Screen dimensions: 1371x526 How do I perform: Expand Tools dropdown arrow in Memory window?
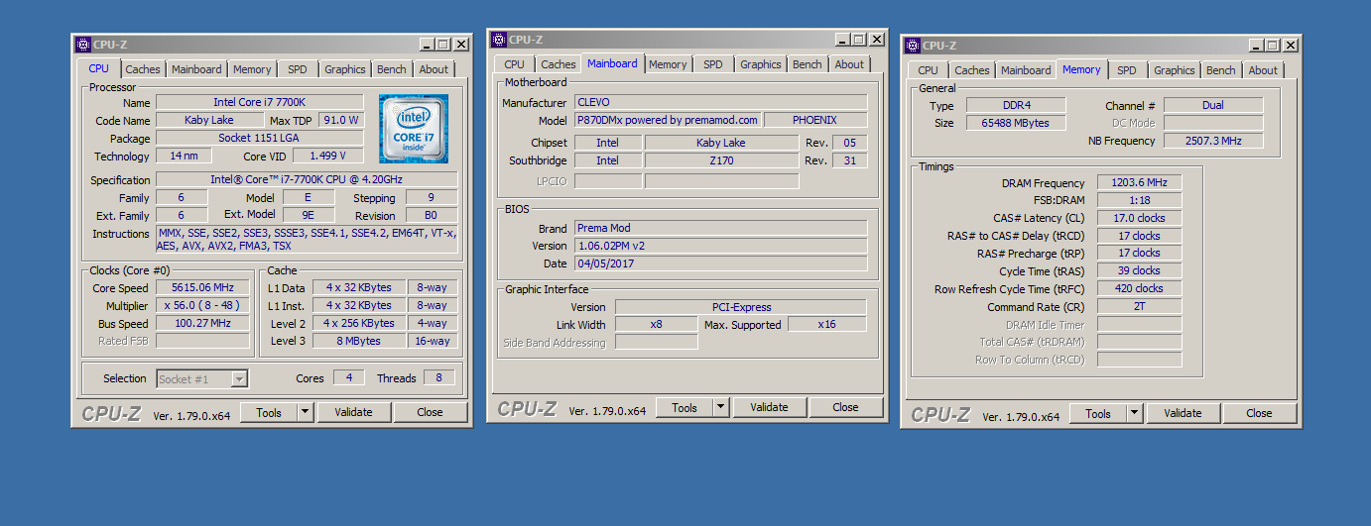tap(1134, 413)
